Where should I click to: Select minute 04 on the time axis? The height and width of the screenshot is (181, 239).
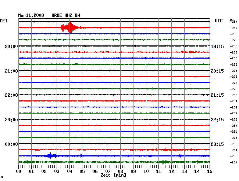[69, 171]
